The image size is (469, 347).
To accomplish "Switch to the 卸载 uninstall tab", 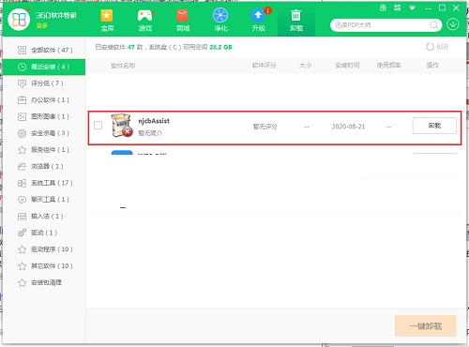I will tap(296, 20).
